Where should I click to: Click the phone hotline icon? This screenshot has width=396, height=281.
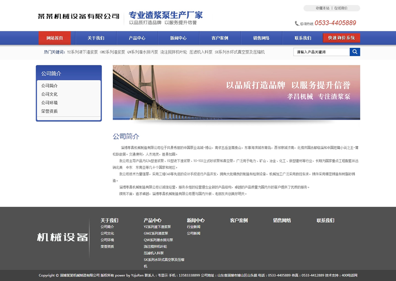tap(297, 23)
